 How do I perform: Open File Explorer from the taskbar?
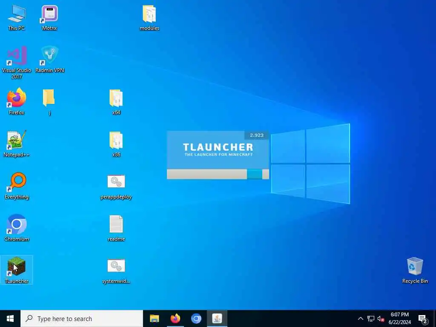pos(154,318)
